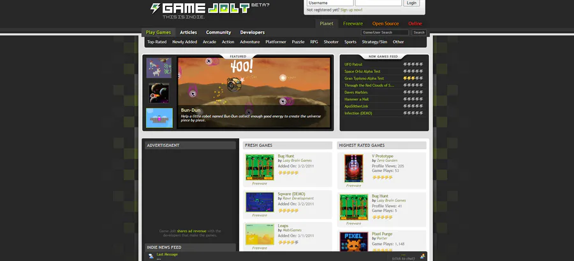Viewport: 574px width, 261px height.
Task: Open Pixel Purge game thumbnail
Action: (353, 242)
